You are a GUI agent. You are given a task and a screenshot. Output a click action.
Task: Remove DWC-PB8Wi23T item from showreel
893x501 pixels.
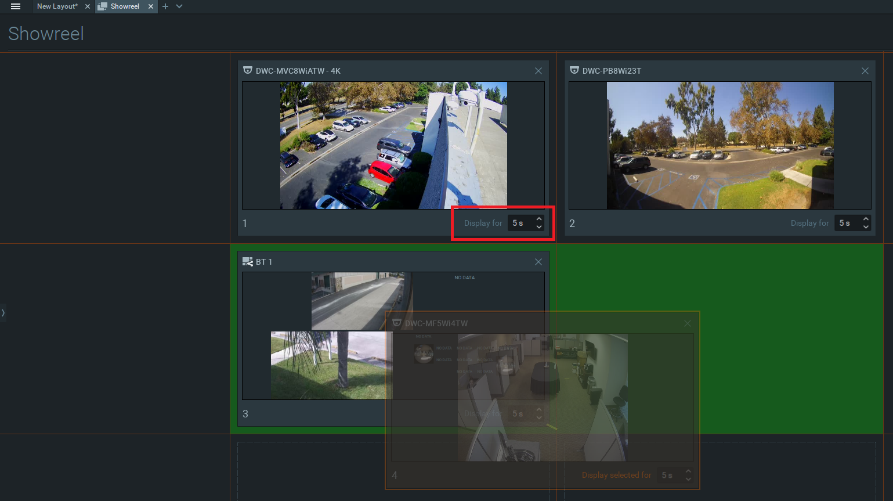pyautogui.click(x=865, y=71)
